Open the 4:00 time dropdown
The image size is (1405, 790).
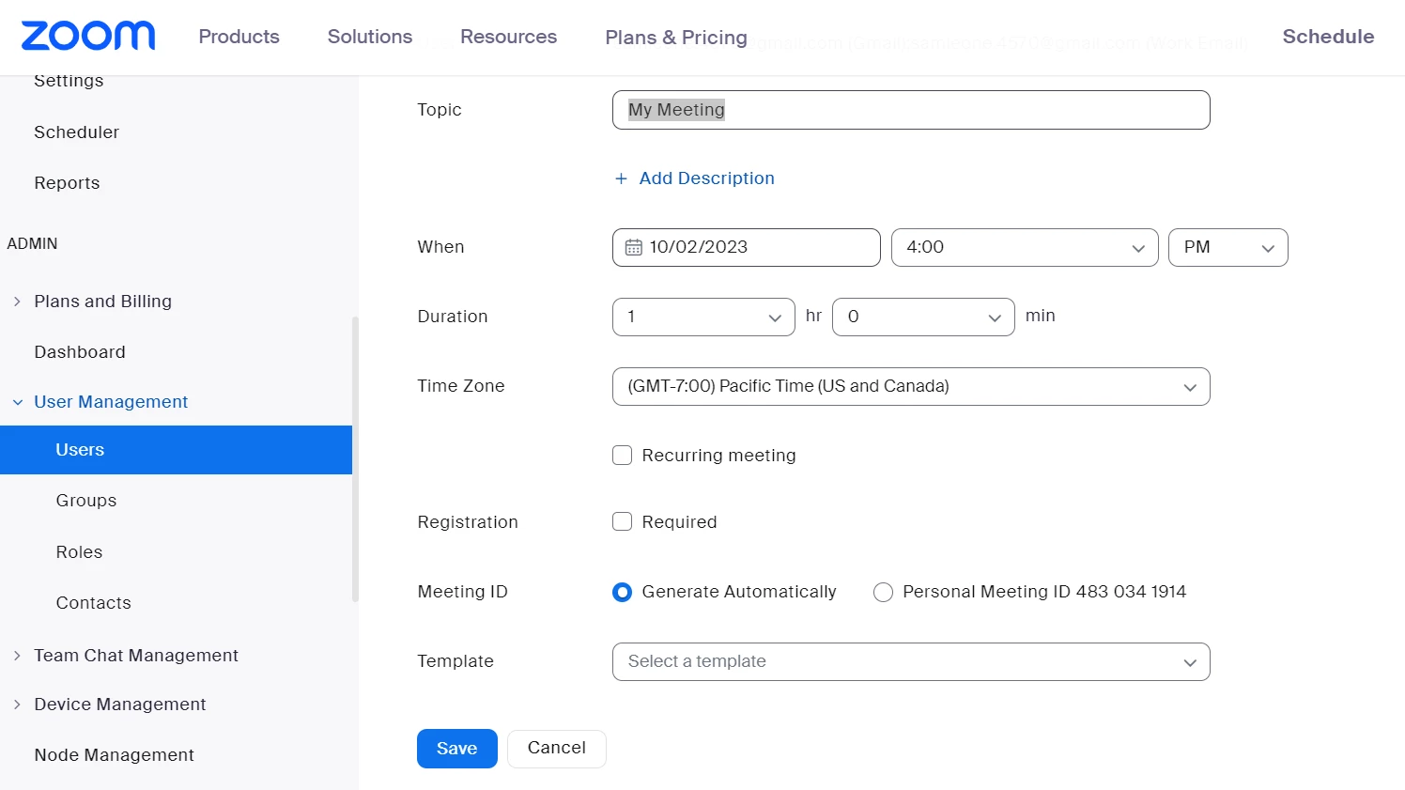1024,247
